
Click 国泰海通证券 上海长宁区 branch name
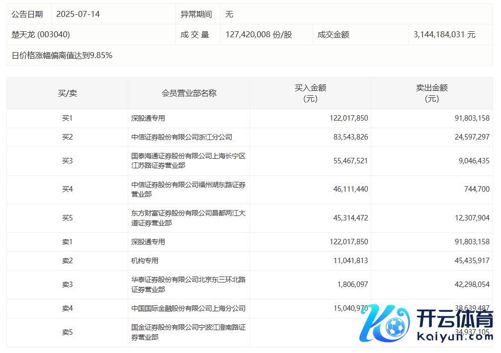(188, 161)
